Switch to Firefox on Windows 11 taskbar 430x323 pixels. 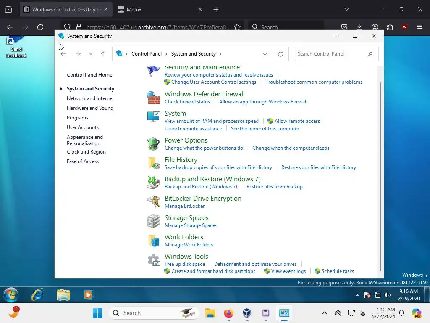(x=229, y=313)
